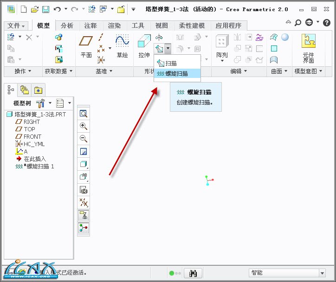Expand the 基准 group dropdown
Viewport: 336px width, 282px height.
click(x=104, y=71)
